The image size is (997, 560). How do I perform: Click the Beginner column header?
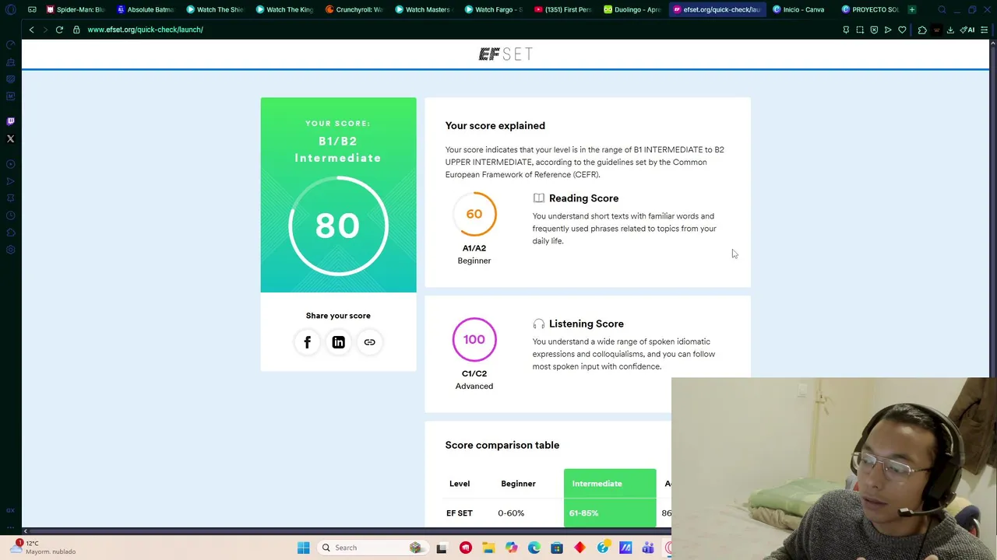click(518, 484)
